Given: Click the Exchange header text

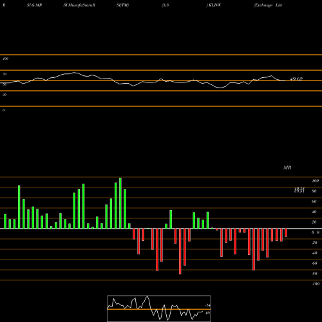Looking at the screenshot, I should point(263,5).
